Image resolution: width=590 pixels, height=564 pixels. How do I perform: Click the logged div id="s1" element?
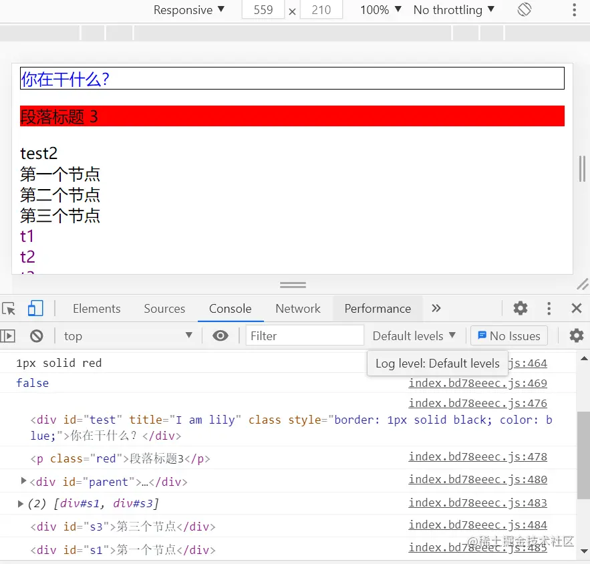[x=123, y=550]
